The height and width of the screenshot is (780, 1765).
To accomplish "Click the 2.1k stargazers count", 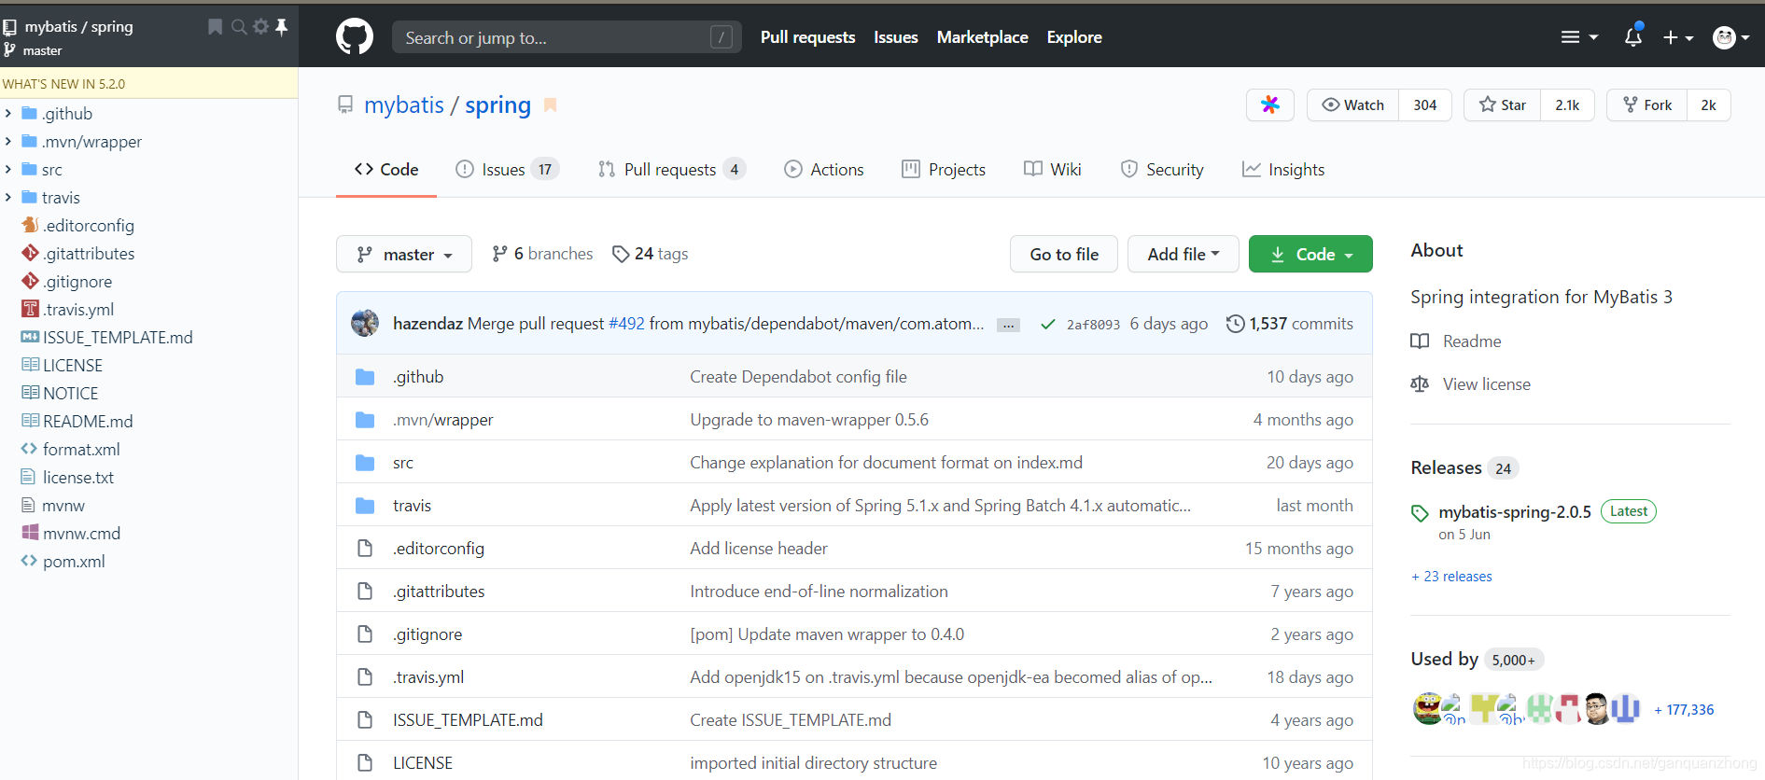I will (x=1567, y=104).
